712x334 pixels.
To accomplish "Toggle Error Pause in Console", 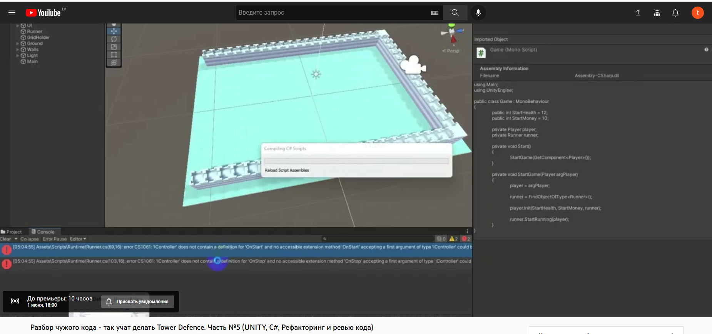I will [55, 239].
